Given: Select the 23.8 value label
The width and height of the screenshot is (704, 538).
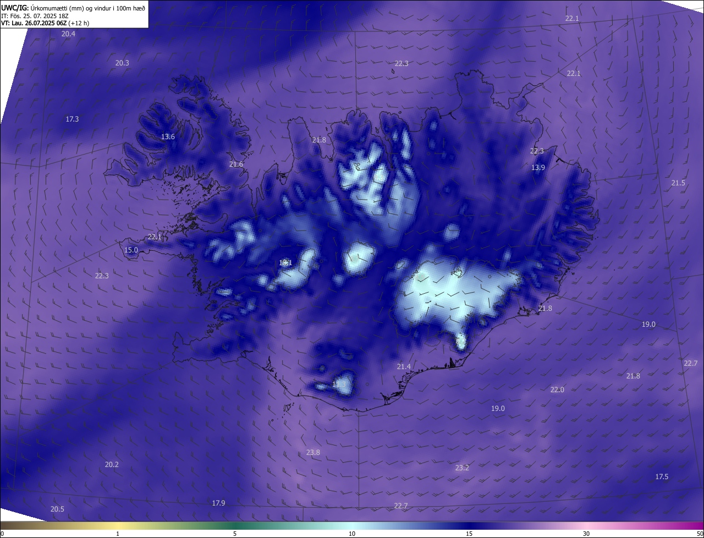Looking at the screenshot, I should coord(313,453).
